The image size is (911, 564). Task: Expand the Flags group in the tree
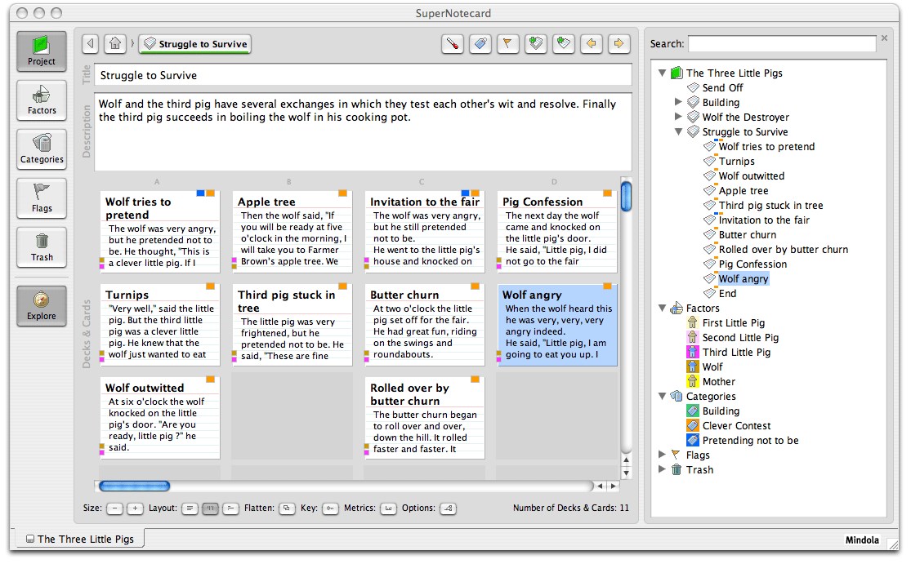pos(663,455)
